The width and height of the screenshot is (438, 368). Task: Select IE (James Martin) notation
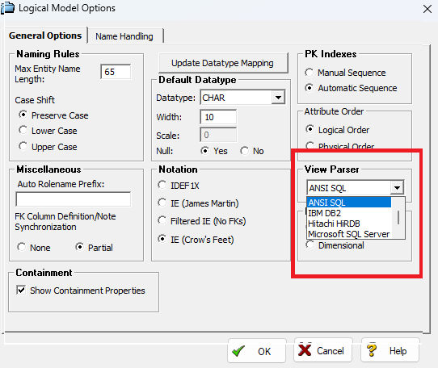(162, 203)
